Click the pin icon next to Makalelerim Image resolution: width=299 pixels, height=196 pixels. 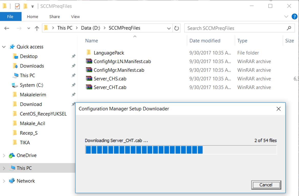[73, 95]
